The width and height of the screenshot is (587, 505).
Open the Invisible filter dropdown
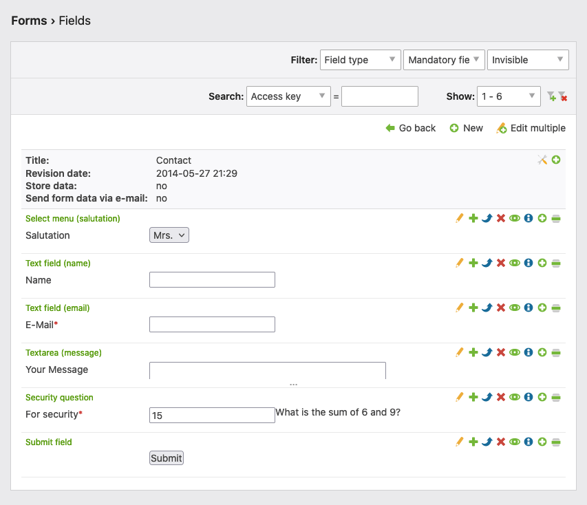tap(528, 60)
